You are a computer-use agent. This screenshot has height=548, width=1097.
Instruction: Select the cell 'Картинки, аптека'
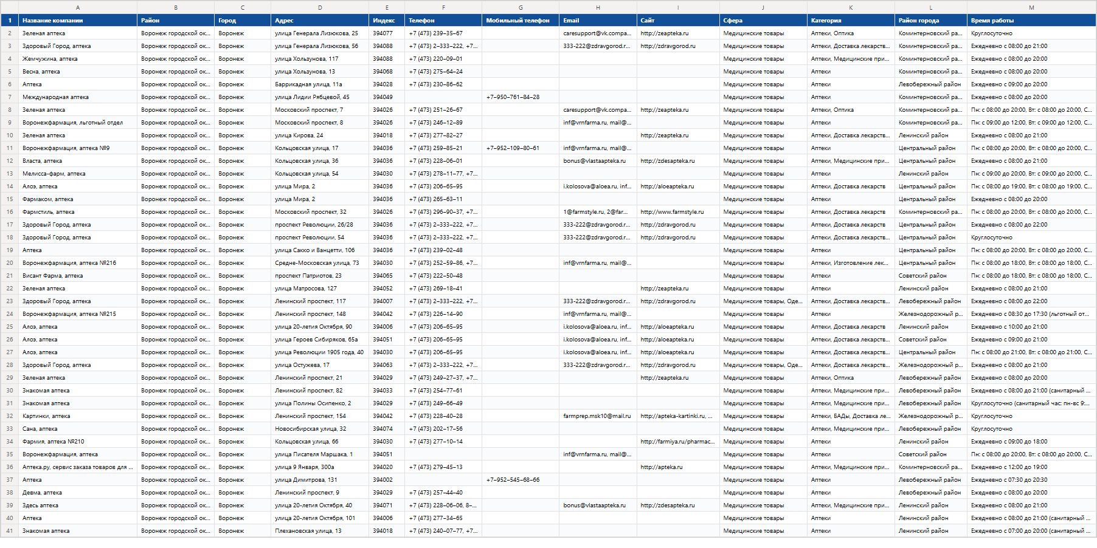tap(78, 416)
